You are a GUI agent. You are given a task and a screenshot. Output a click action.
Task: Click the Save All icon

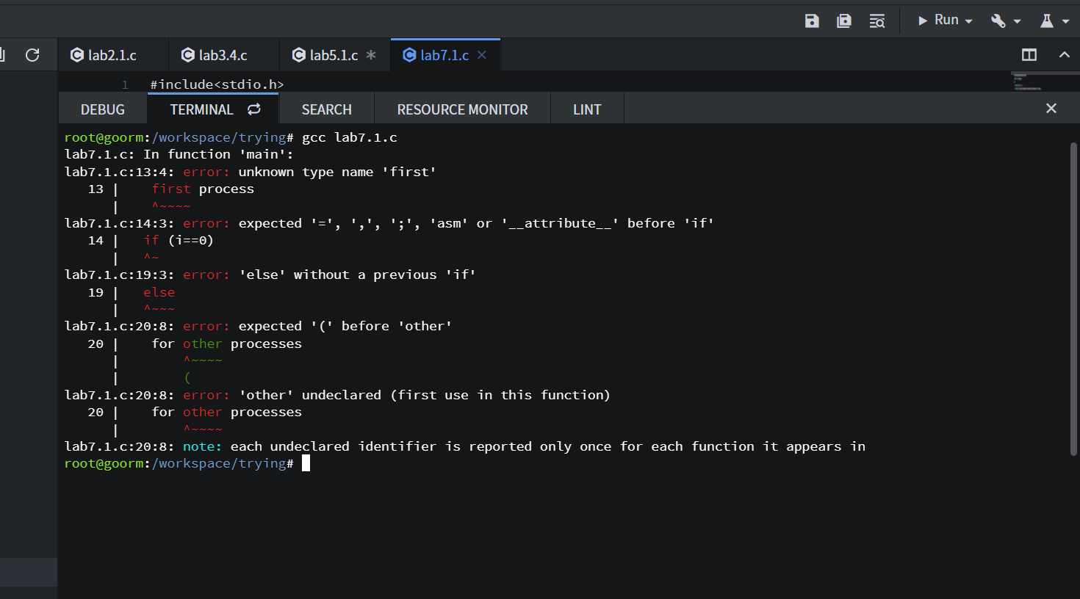[843, 21]
